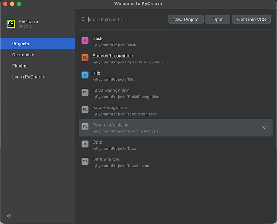Click the gray FacialRecognition project icon
277x224 pixels.
click(x=85, y=93)
